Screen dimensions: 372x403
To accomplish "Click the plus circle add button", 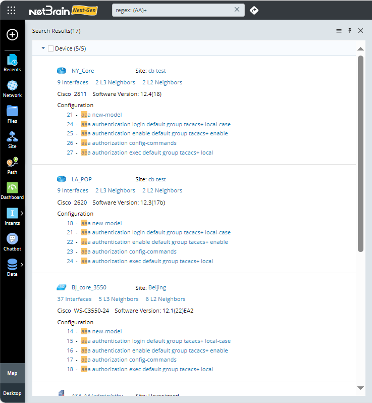I will tap(12, 35).
